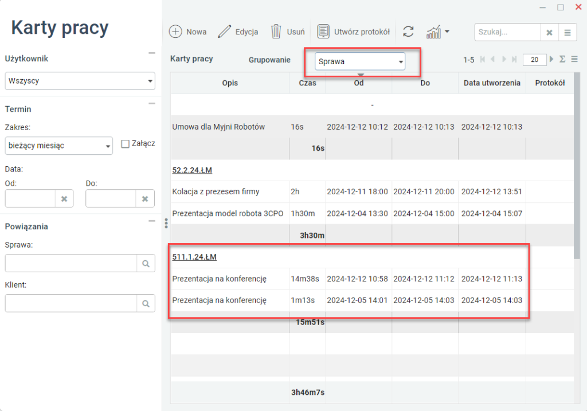
Task: Select Prezentacja na konferencję row with 14m38s
Action: tap(372, 279)
